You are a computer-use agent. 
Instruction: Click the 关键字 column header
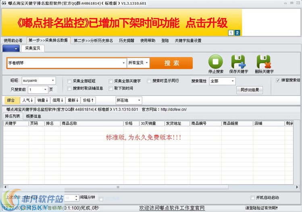point(16,123)
